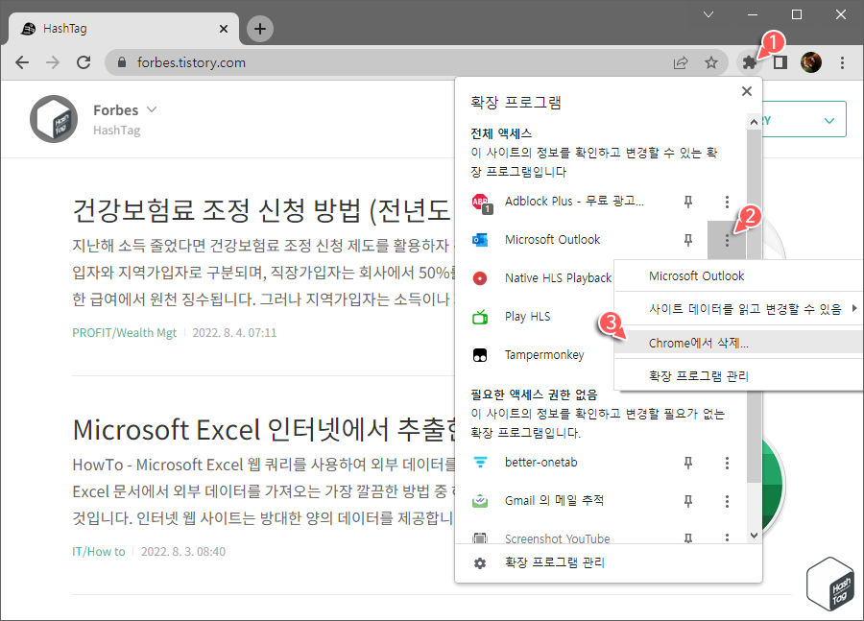Open the better-onetab extension icon
The height and width of the screenshot is (621, 864).
pyautogui.click(x=481, y=462)
